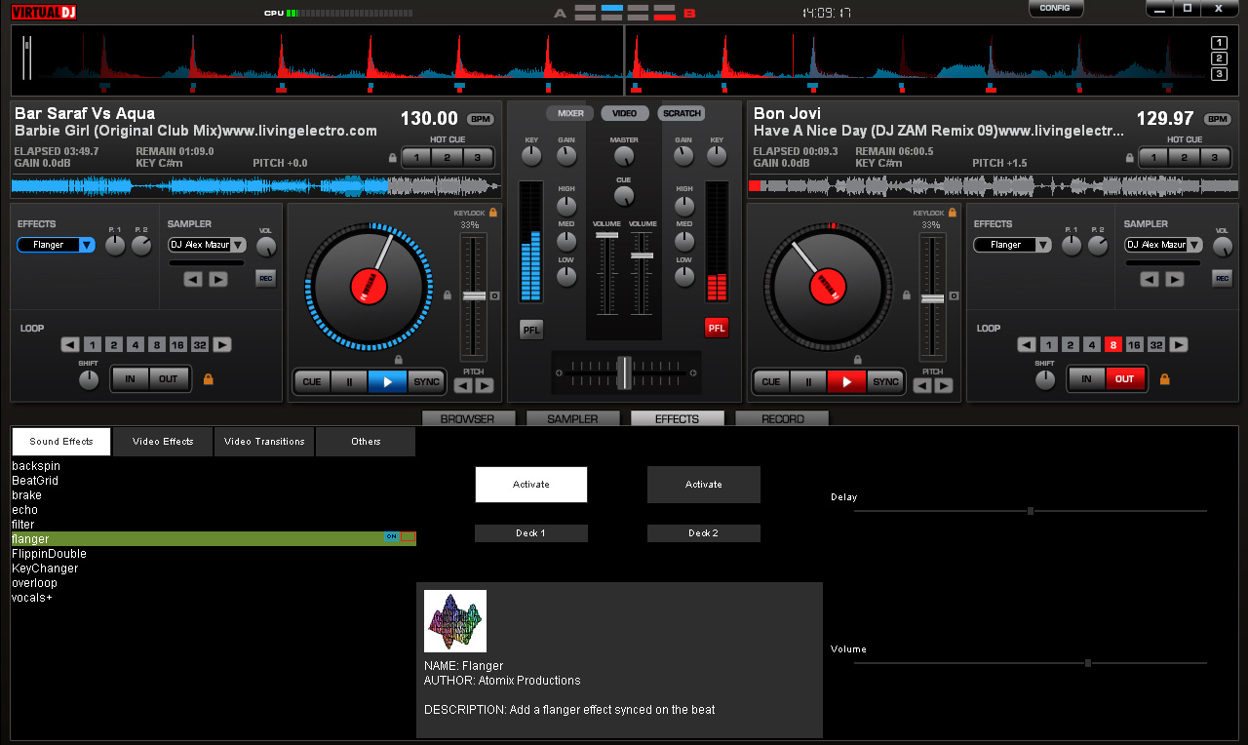The height and width of the screenshot is (745, 1248).
Task: Select next sample on left sampler
Action: [218, 279]
